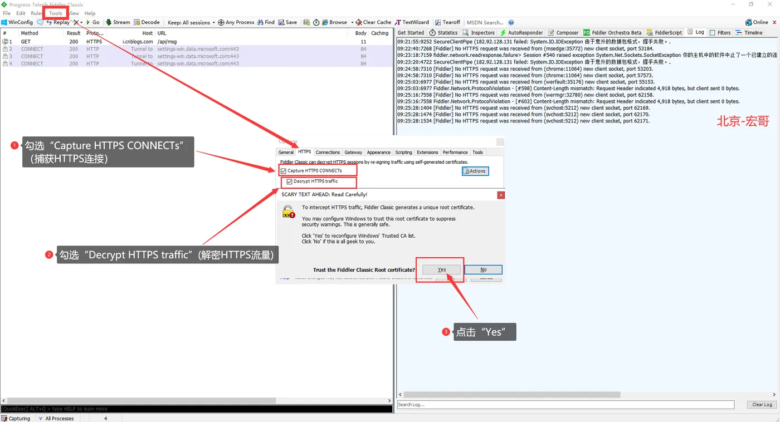Click the MSDN Search box
Image resolution: width=780 pixels, height=422 pixels.
pyautogui.click(x=485, y=23)
